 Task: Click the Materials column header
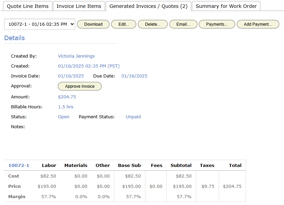click(76, 166)
